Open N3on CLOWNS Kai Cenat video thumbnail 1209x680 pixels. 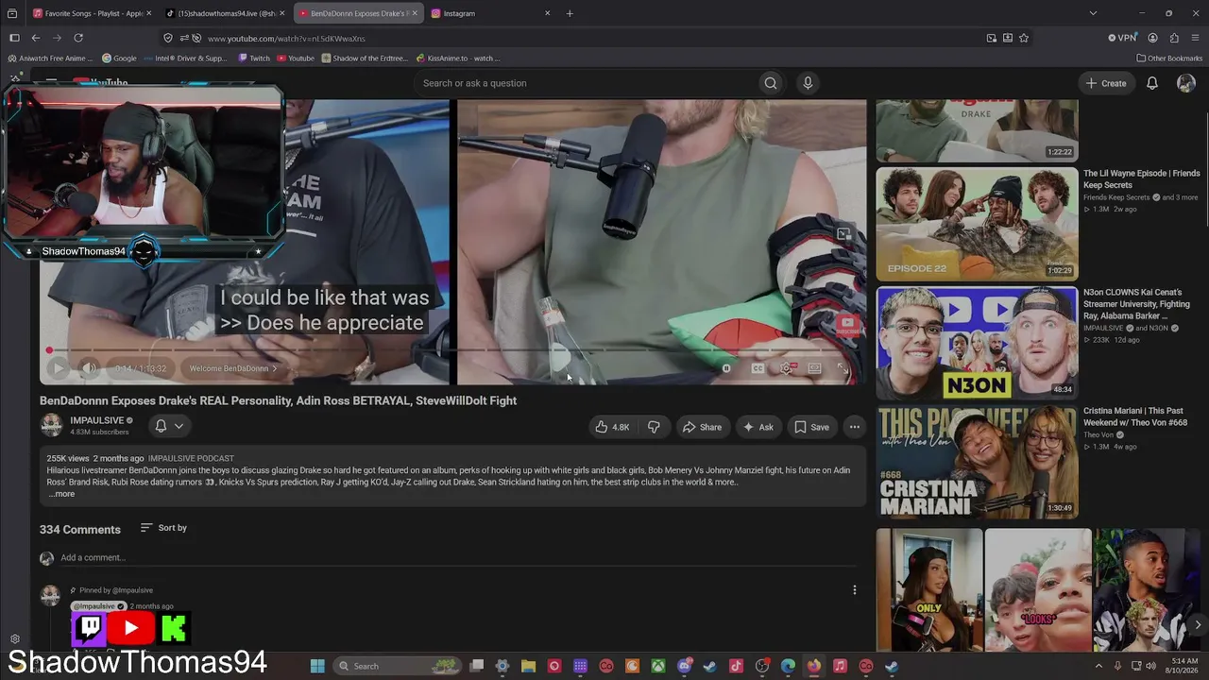pos(977,343)
